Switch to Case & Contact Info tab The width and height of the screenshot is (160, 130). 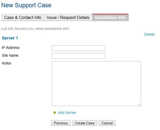pyautogui.click(x=23, y=18)
